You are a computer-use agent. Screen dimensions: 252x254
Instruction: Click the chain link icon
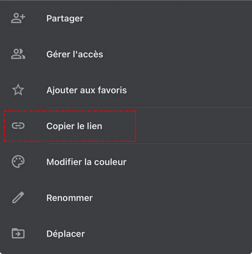(18, 126)
